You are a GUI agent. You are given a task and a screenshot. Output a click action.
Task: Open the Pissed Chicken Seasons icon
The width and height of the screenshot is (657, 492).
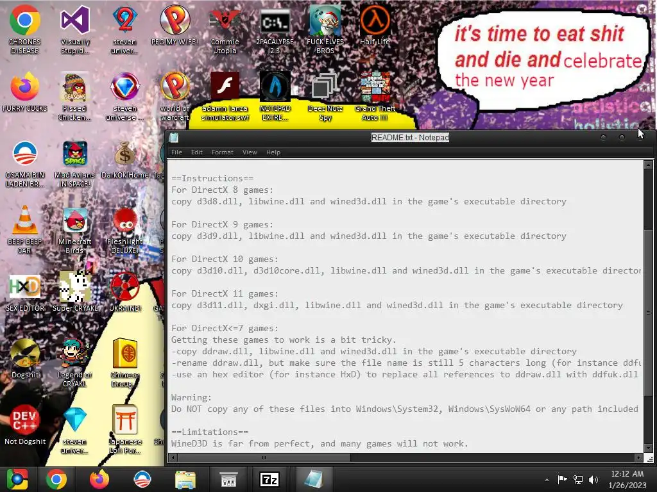coord(74,96)
